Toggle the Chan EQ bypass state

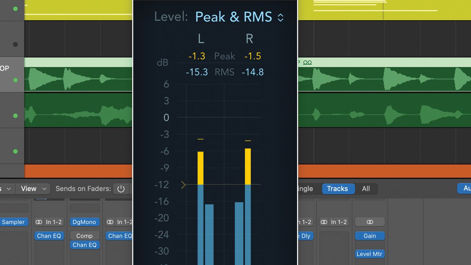(49, 236)
